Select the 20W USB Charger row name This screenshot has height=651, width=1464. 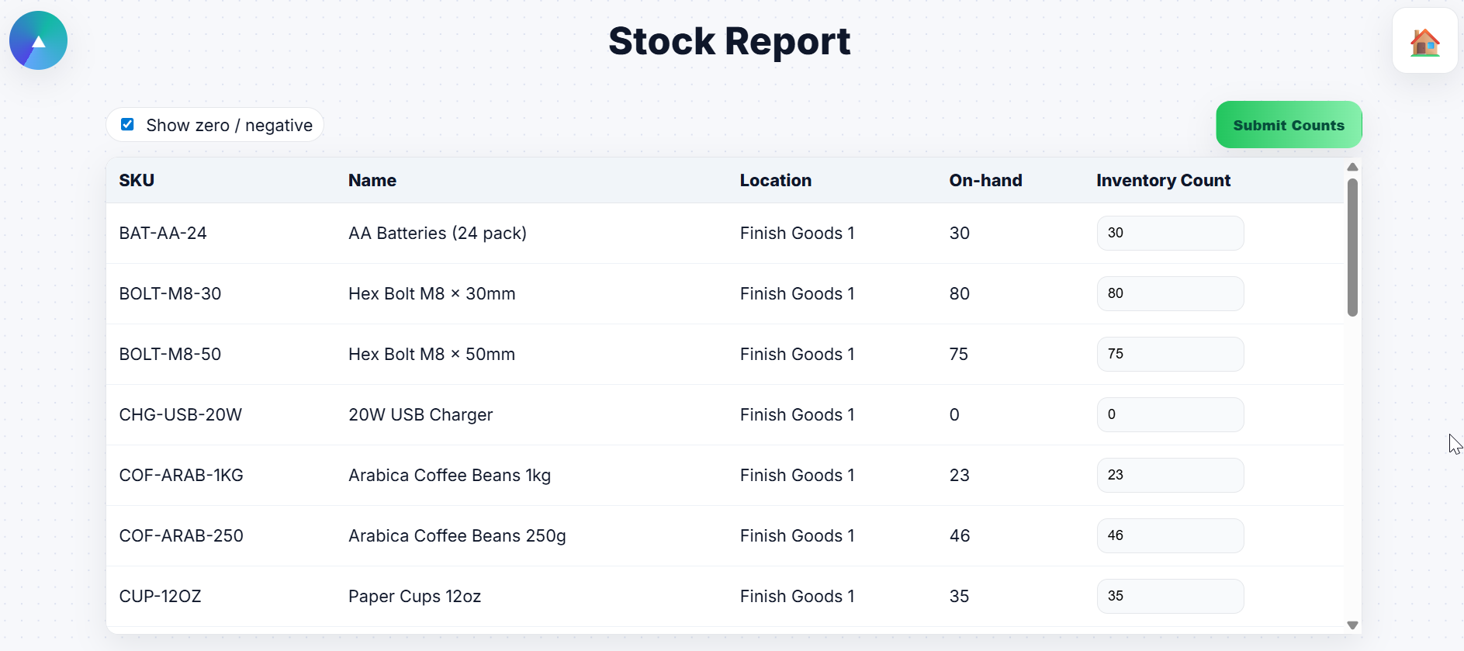[x=421, y=415]
